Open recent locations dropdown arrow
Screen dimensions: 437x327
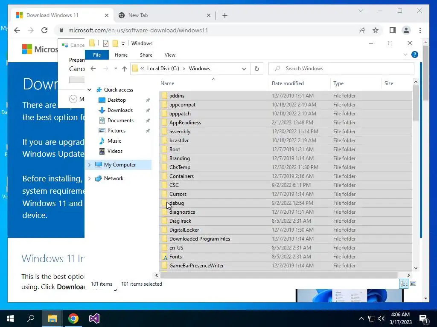116,69
